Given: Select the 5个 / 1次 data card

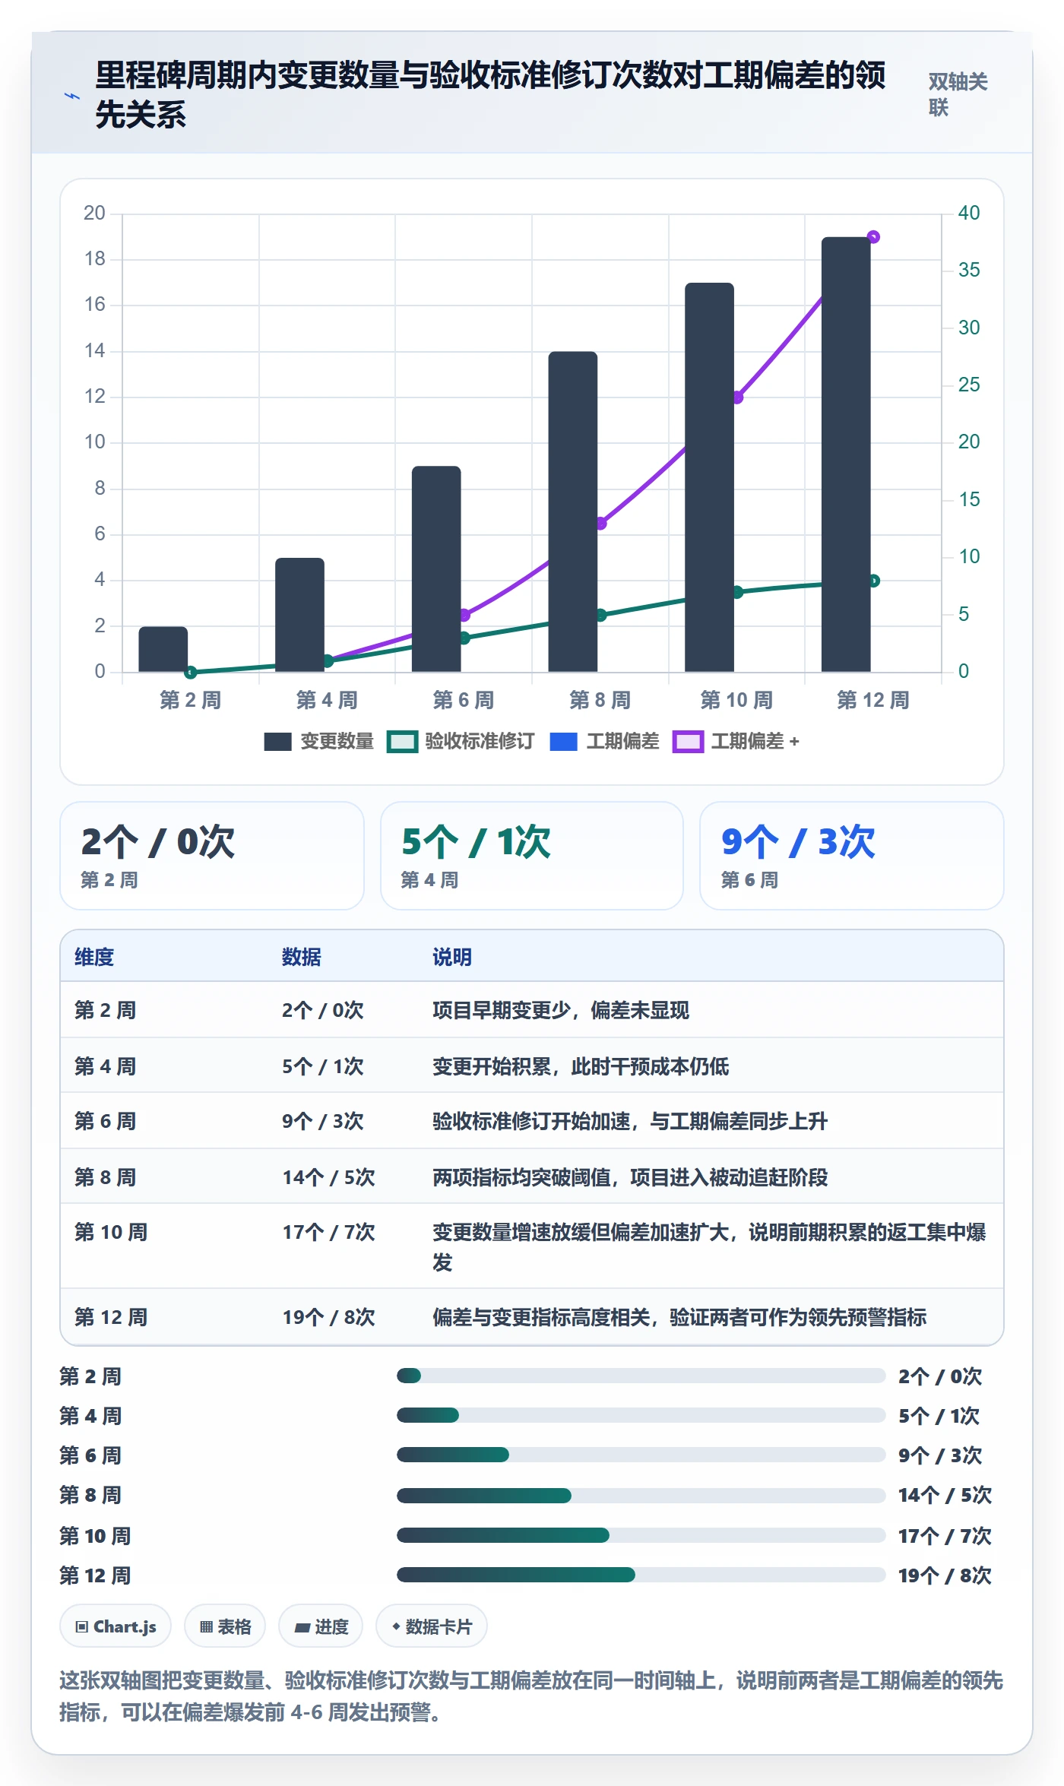Looking at the screenshot, I should pyautogui.click(x=532, y=856).
